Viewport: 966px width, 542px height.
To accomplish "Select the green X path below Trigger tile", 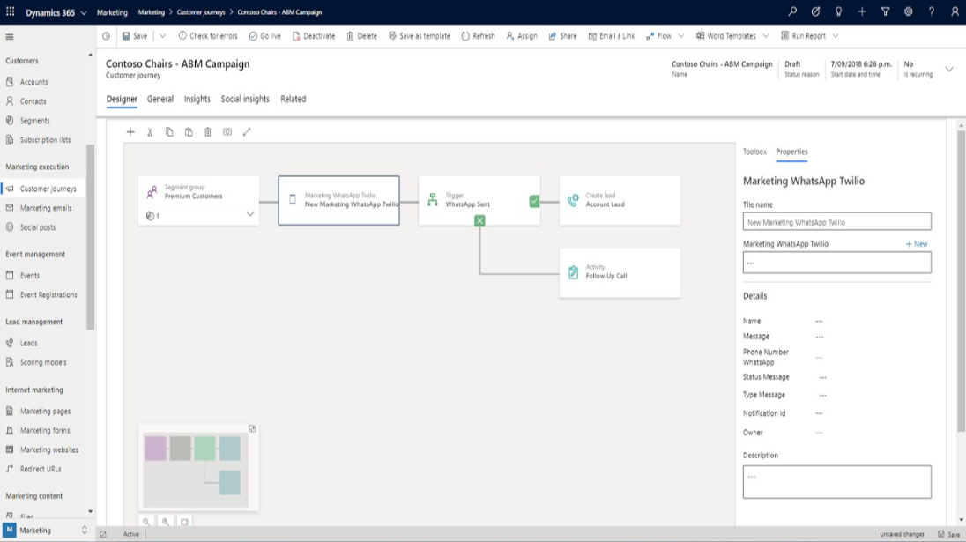I will [x=480, y=220].
